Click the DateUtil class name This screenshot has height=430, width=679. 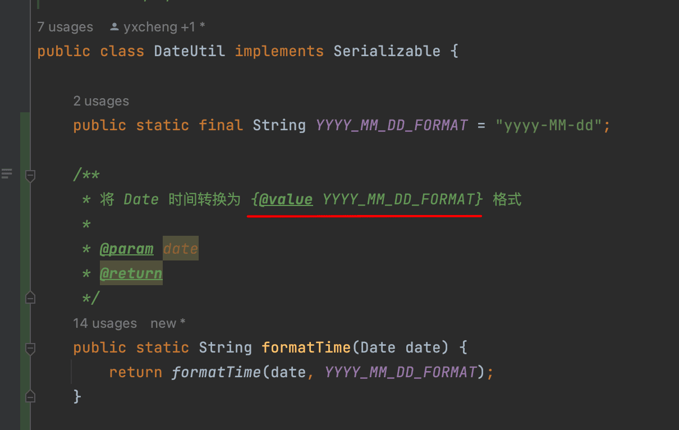[x=189, y=51]
